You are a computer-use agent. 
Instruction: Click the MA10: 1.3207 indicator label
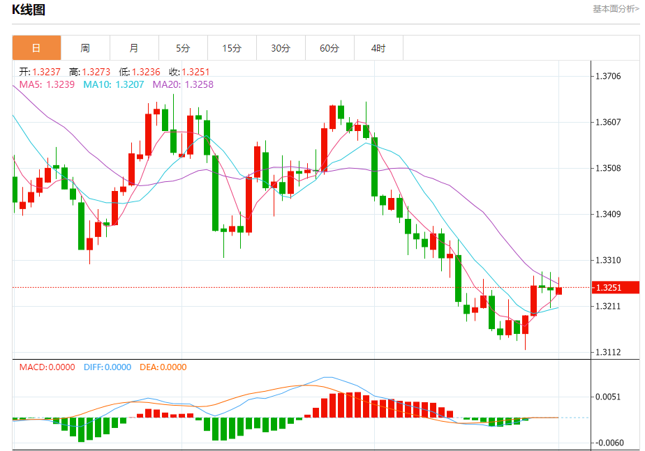[x=114, y=84]
